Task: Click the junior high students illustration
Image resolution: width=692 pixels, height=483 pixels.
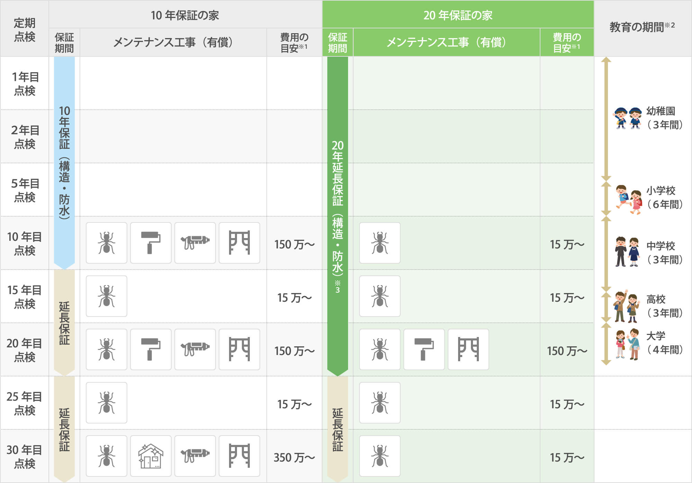Action: pos(627,252)
